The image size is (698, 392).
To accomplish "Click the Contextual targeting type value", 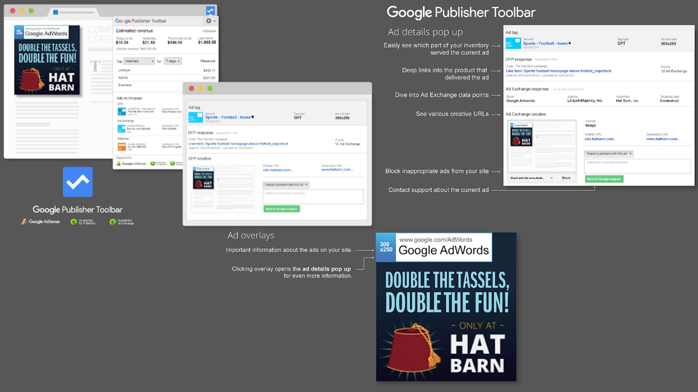I will pos(669,101).
